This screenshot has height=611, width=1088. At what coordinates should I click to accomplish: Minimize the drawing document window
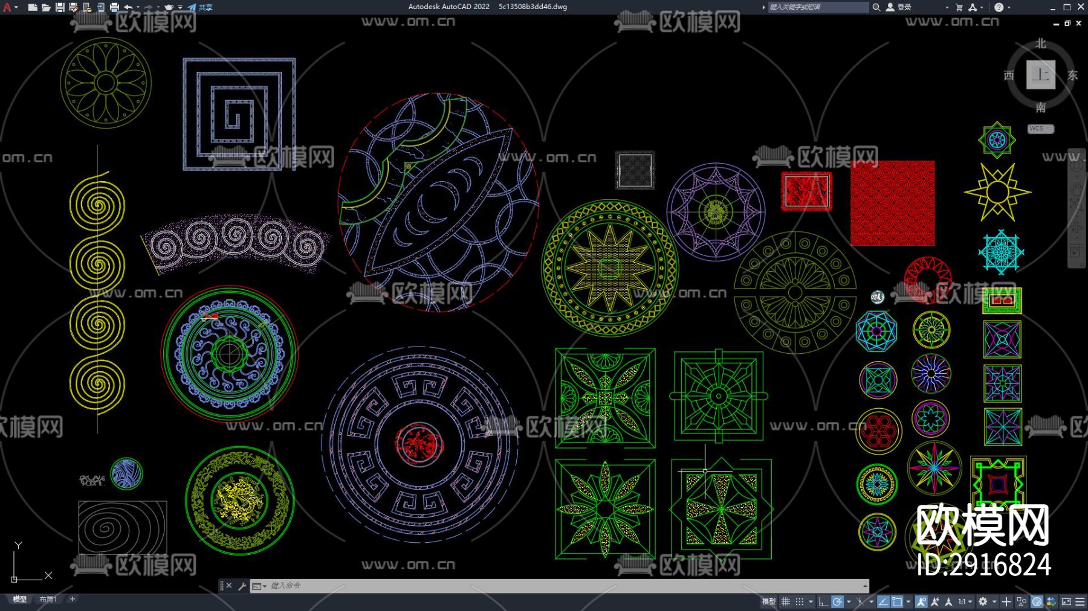[1056, 24]
